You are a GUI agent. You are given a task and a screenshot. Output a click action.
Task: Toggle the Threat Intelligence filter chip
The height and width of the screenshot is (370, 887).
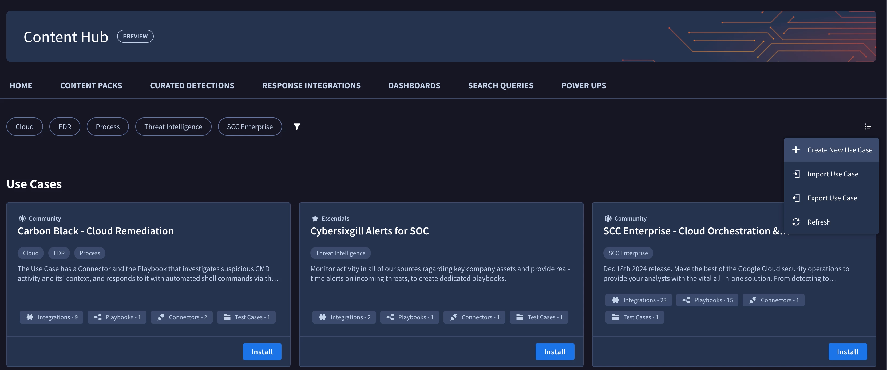[173, 127]
